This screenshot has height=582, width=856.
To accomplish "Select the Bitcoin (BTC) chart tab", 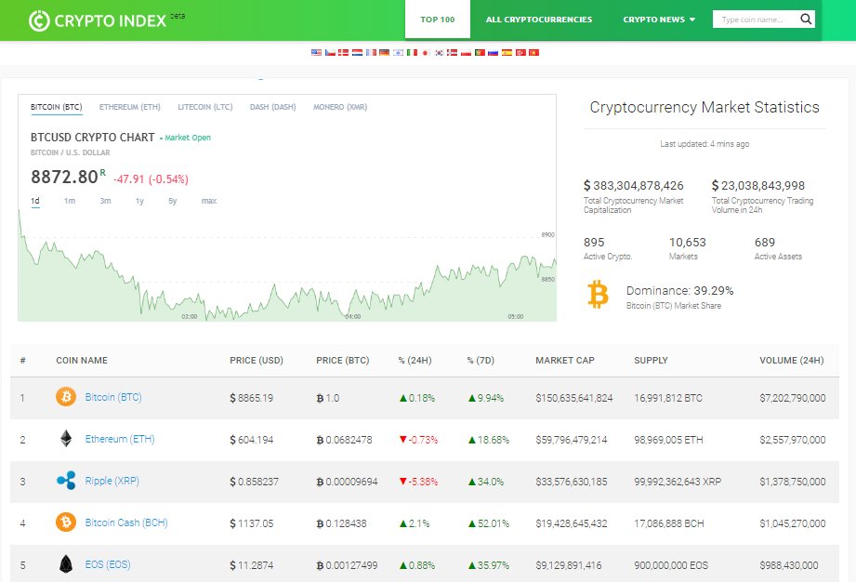I will click(x=56, y=107).
